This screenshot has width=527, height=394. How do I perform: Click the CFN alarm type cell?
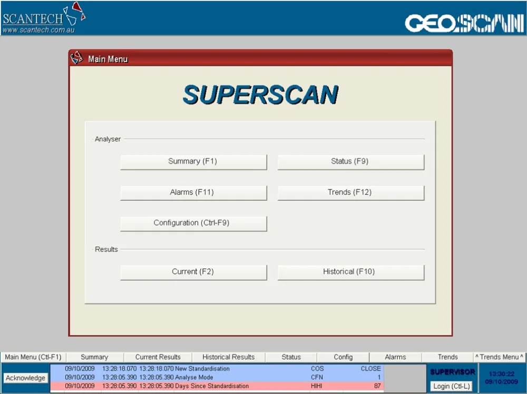317,377
